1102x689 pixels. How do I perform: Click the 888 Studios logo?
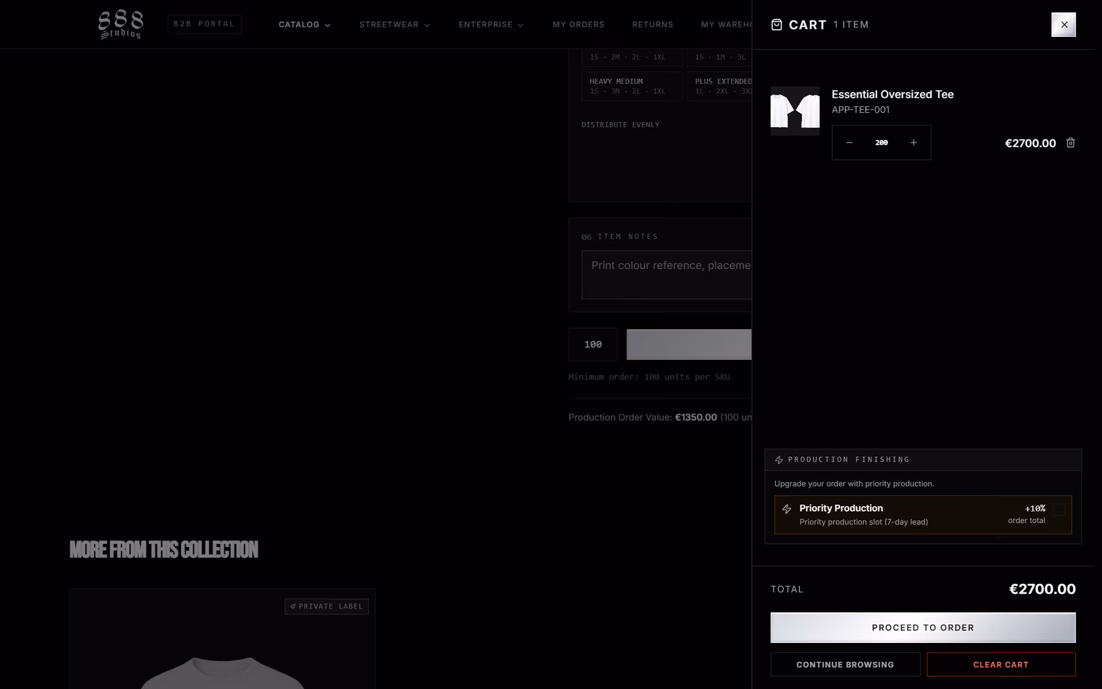point(121,25)
